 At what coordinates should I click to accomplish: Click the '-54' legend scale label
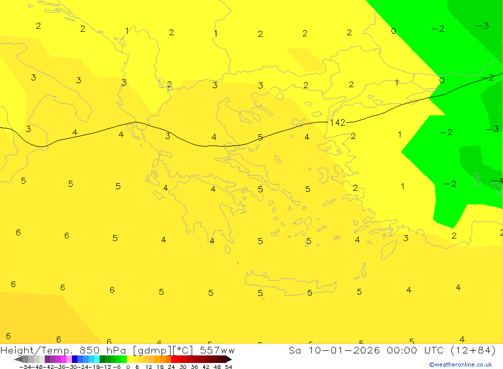coord(25,367)
